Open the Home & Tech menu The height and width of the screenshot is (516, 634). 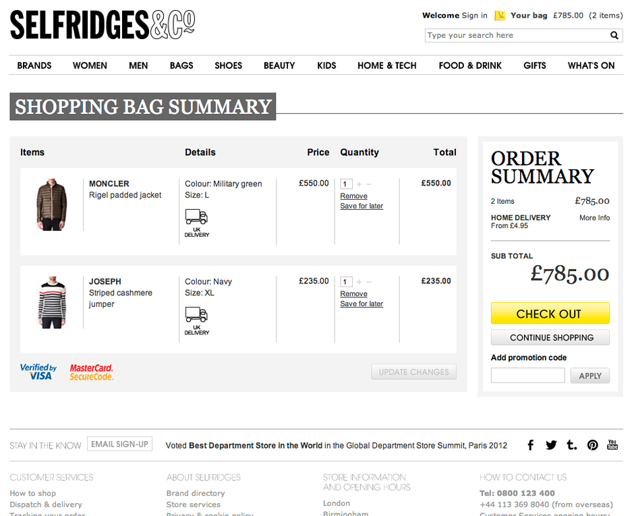click(386, 65)
